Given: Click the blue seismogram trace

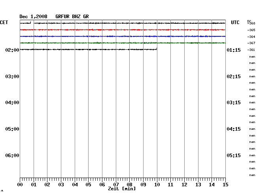Looking at the screenshot, I should point(123,36).
